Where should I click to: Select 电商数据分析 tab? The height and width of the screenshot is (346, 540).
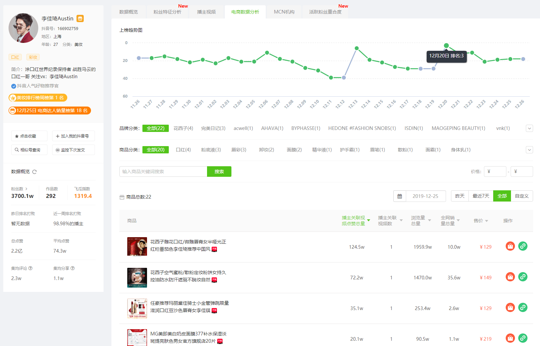pos(245,12)
